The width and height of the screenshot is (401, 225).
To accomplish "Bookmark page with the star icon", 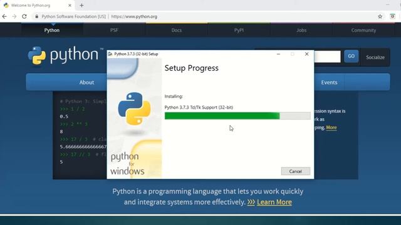I will pos(380,17).
